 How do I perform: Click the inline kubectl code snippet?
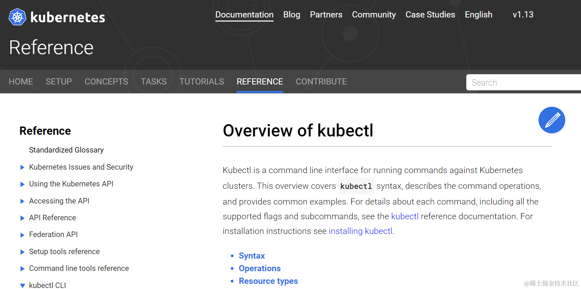pyautogui.click(x=356, y=186)
